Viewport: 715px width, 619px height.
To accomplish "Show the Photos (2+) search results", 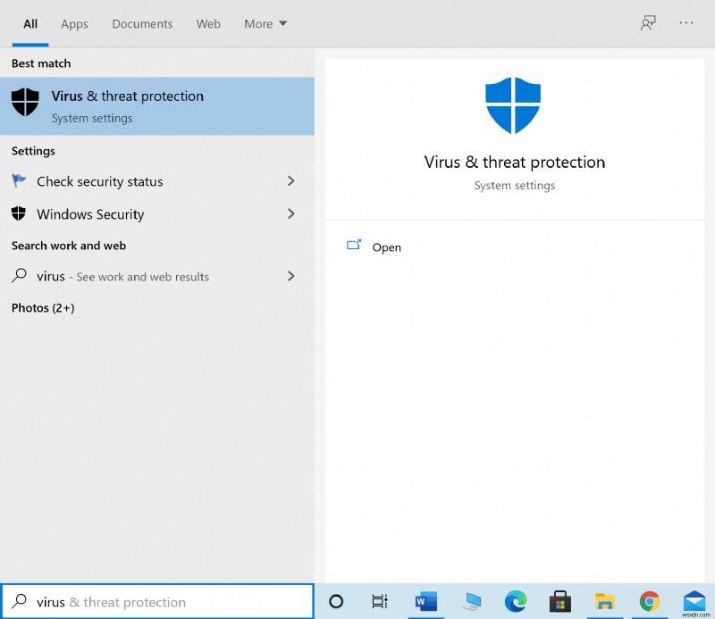I will click(40, 307).
